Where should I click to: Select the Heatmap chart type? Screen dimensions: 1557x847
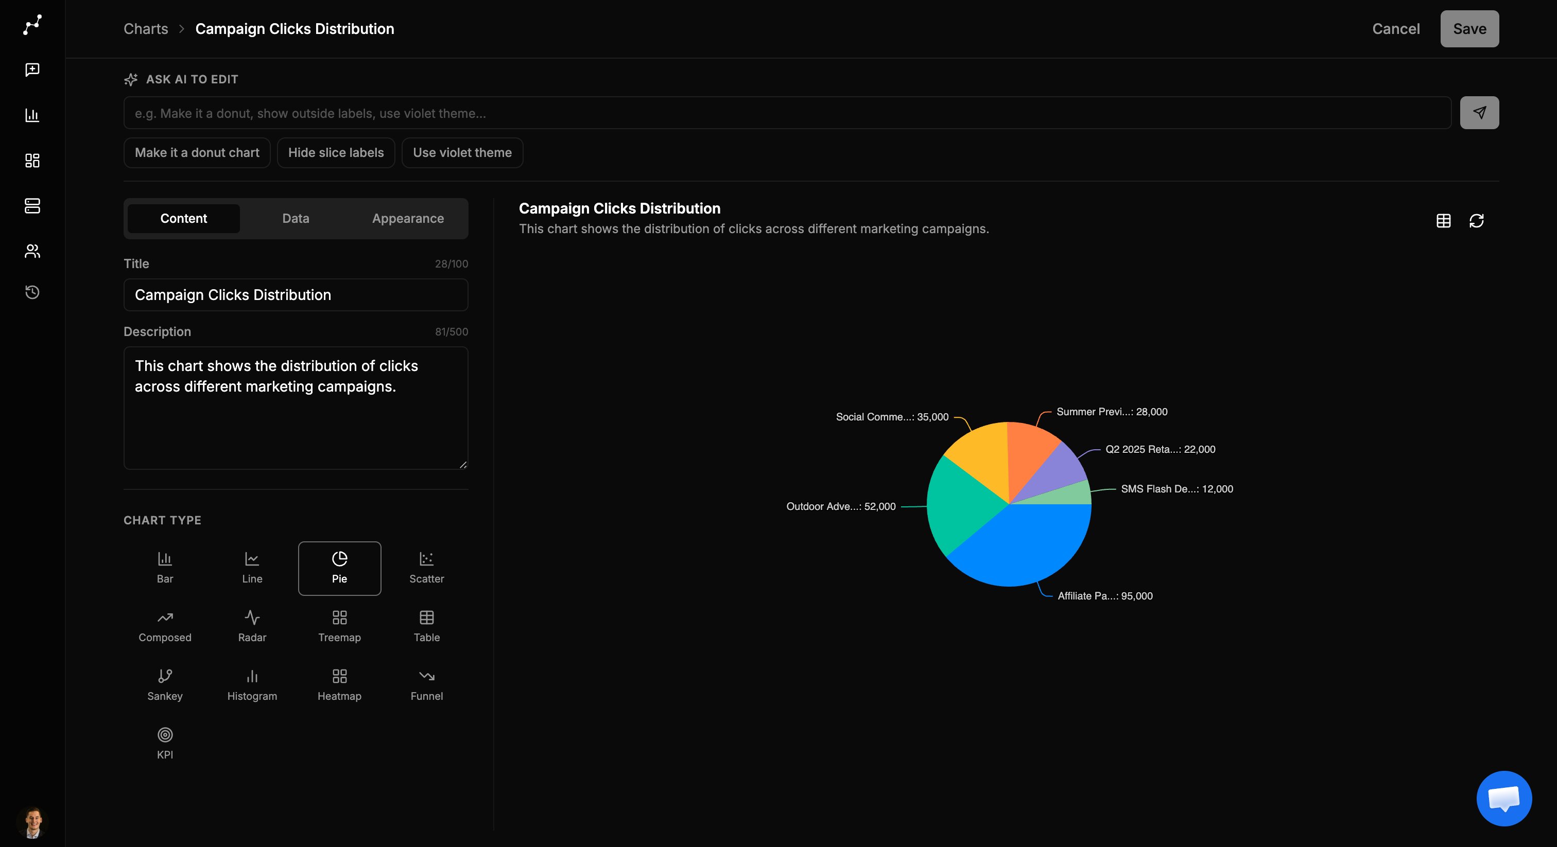coord(340,685)
